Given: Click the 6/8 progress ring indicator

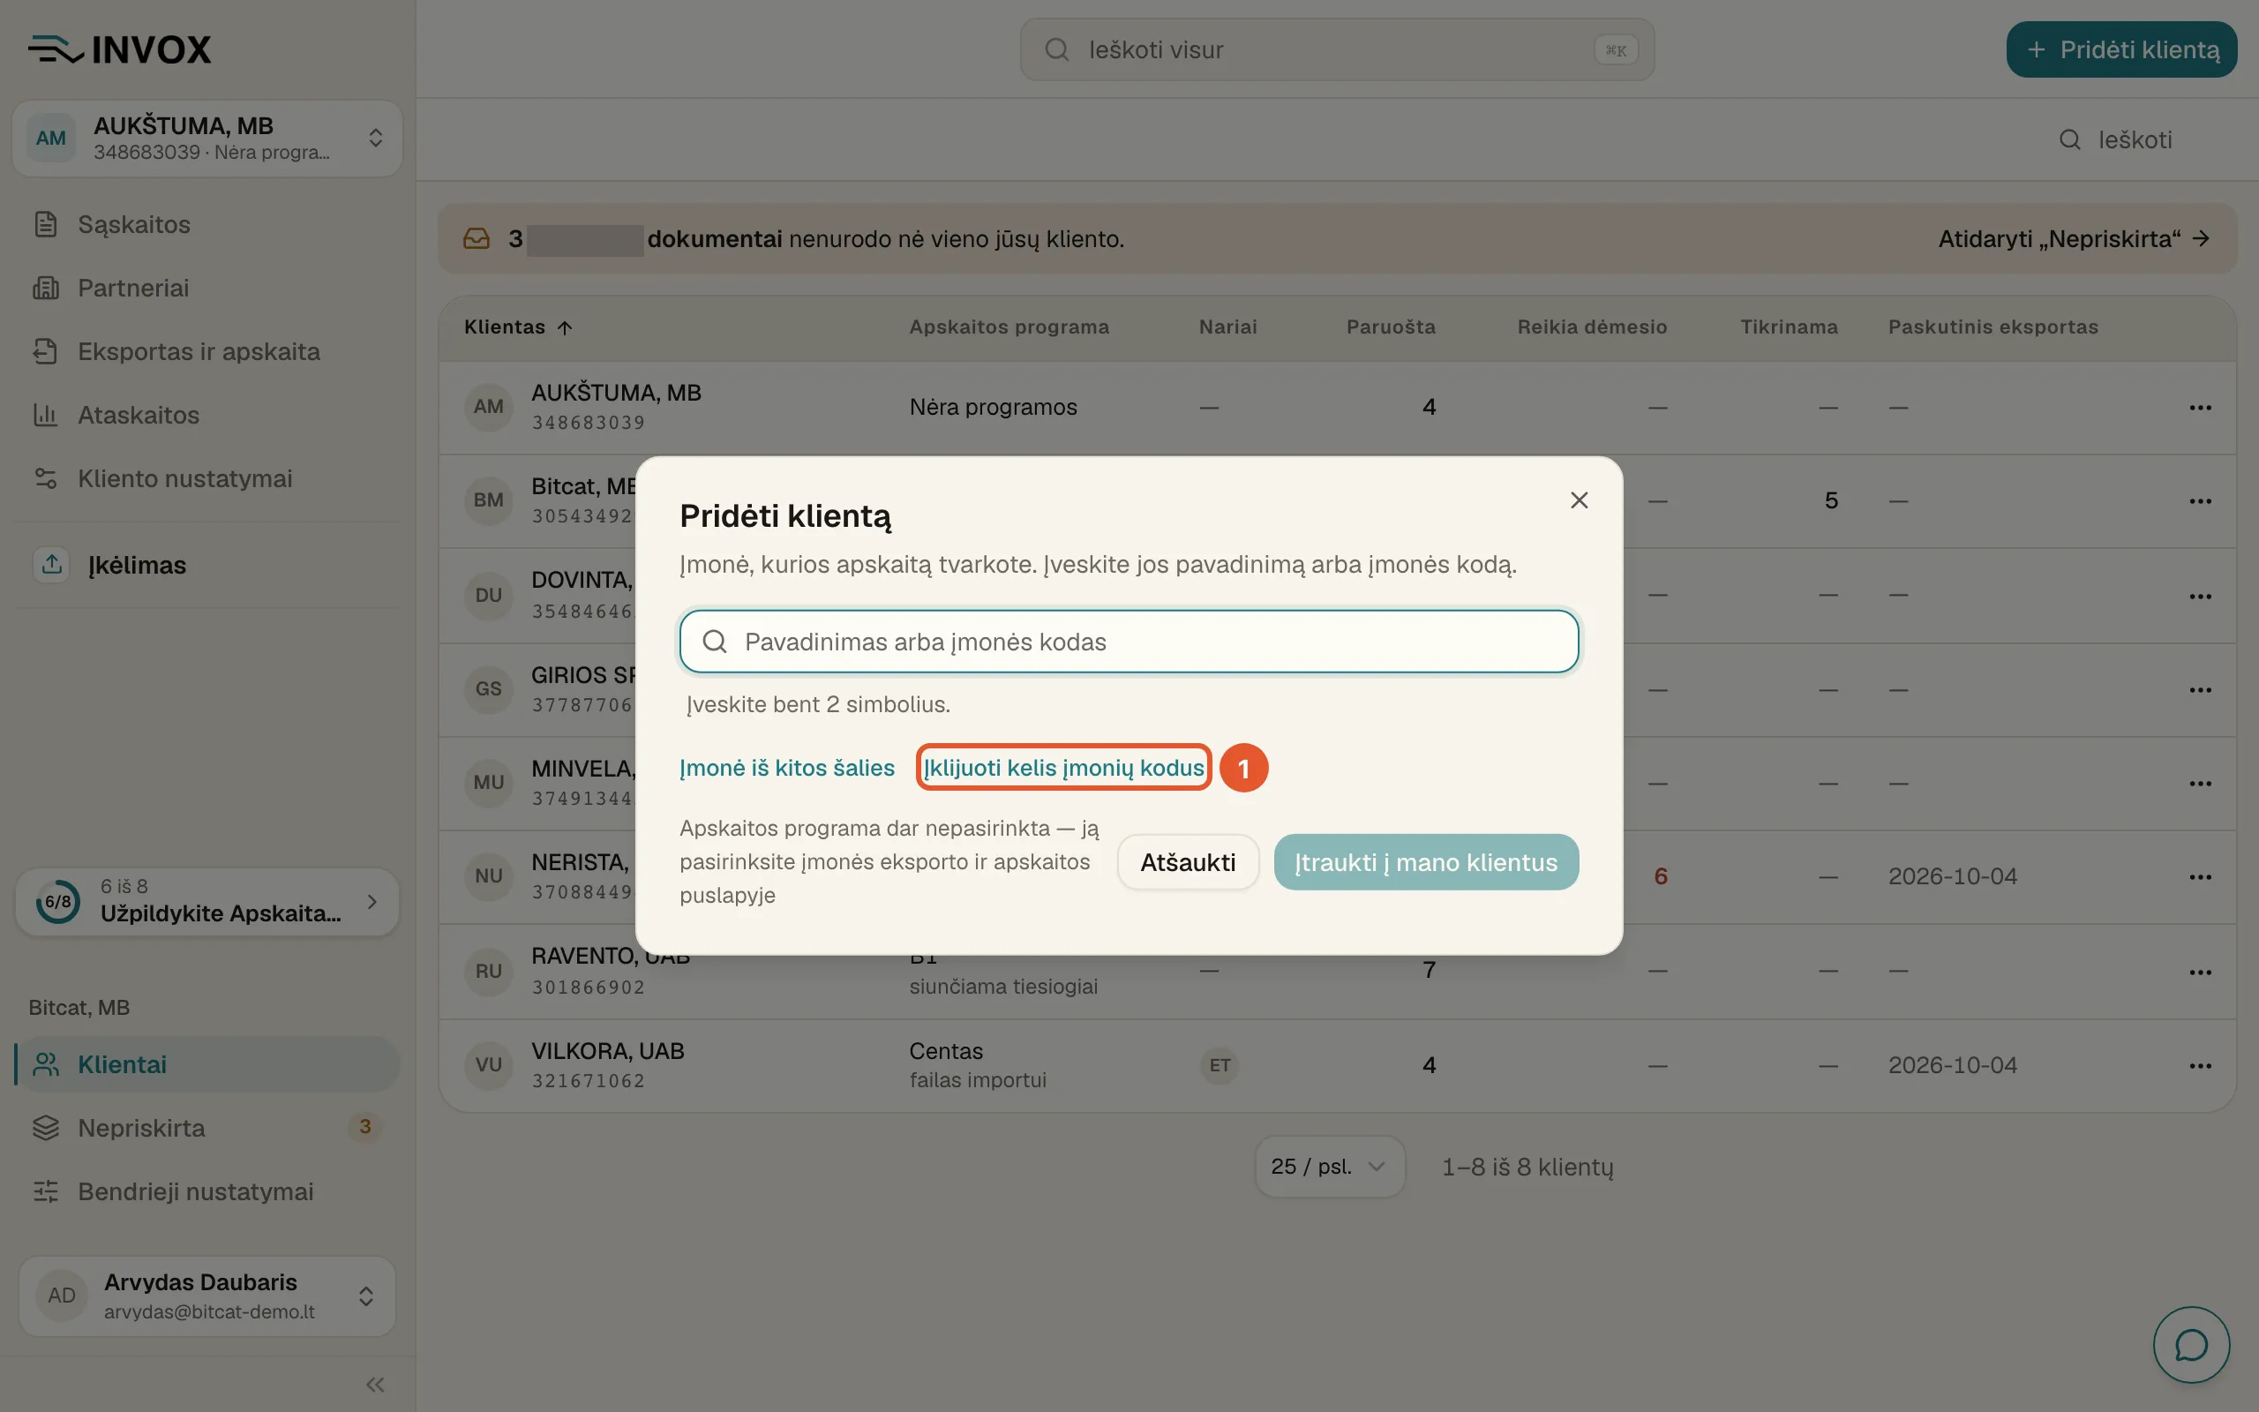Looking at the screenshot, I should coord(58,901).
